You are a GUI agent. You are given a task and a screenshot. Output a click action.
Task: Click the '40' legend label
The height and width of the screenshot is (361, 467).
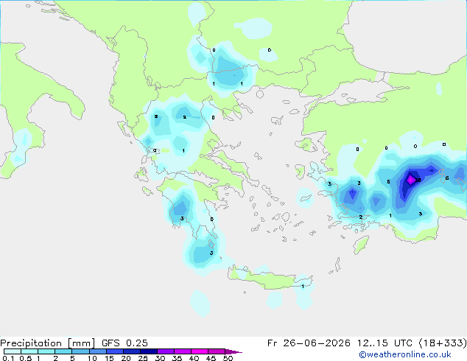tap(194, 358)
